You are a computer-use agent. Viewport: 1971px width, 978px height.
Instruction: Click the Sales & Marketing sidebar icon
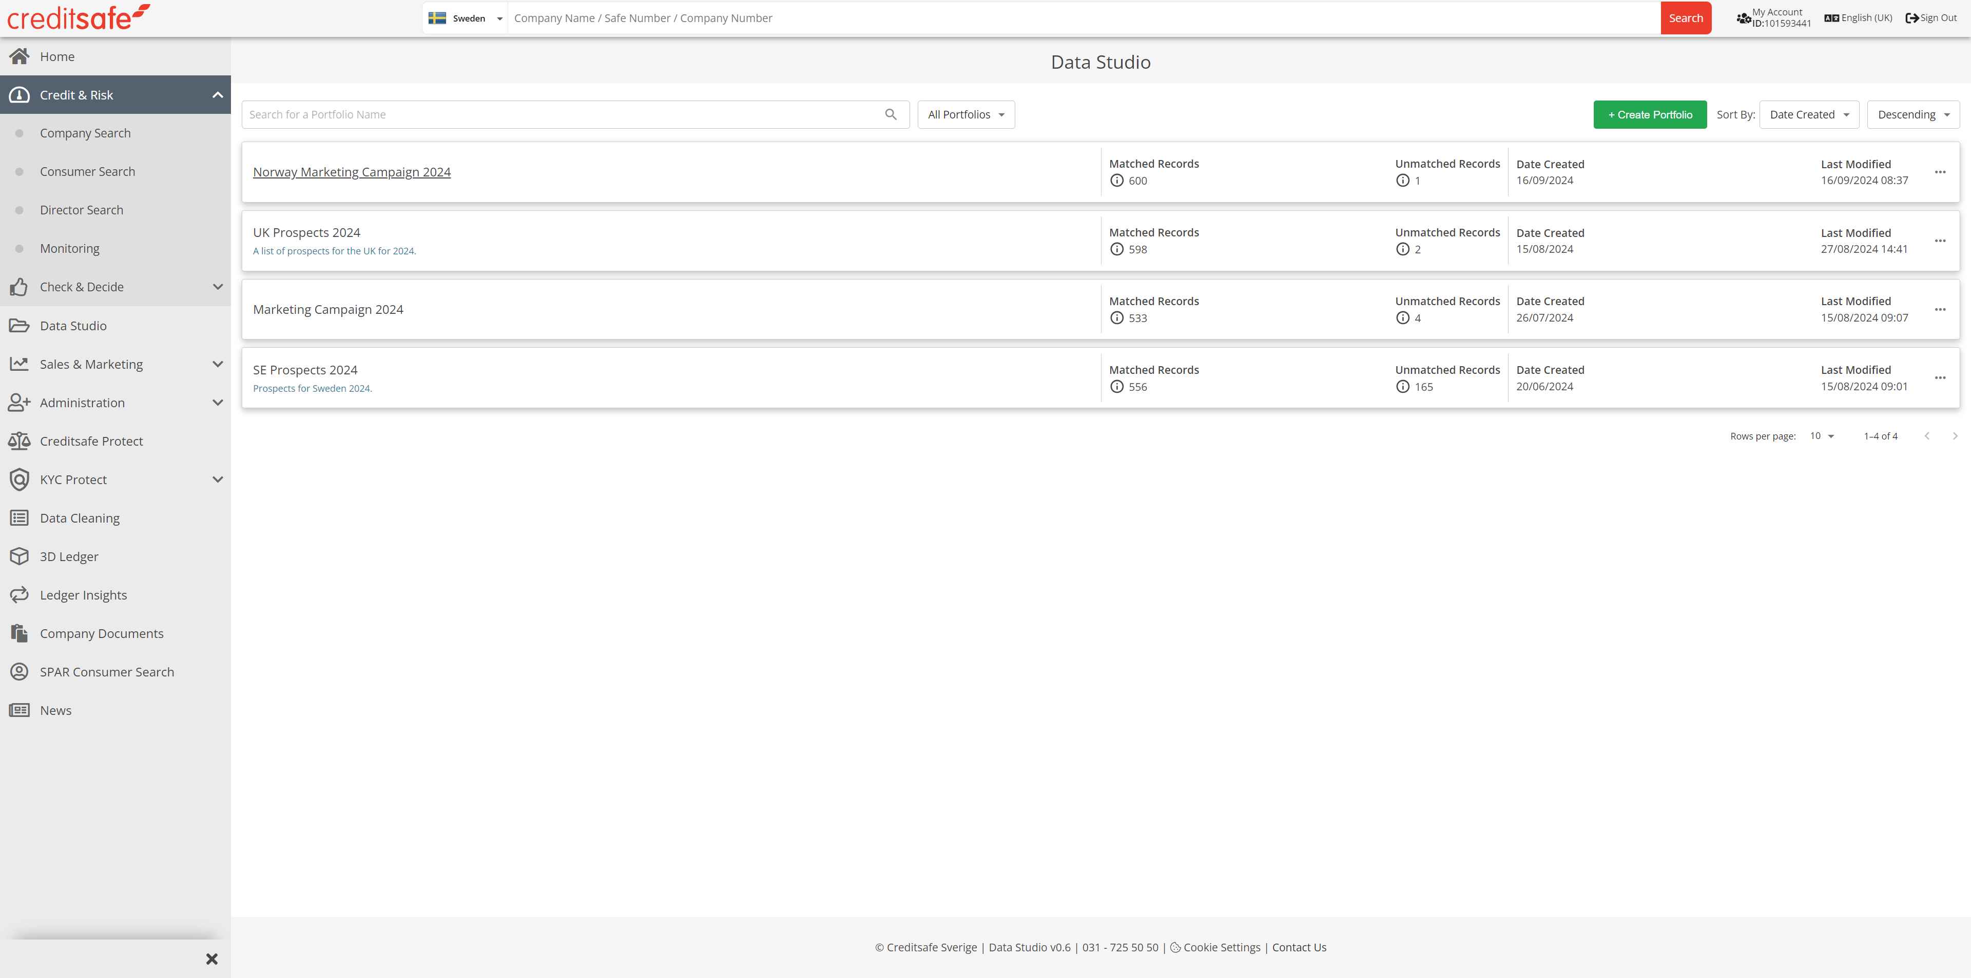click(x=20, y=364)
